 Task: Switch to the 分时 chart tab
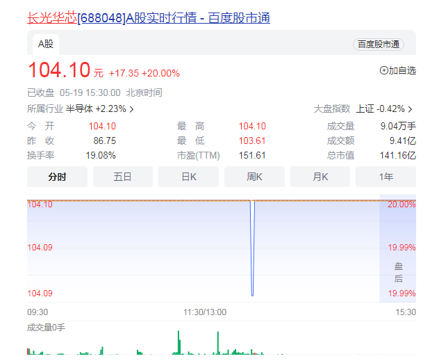coord(57,177)
